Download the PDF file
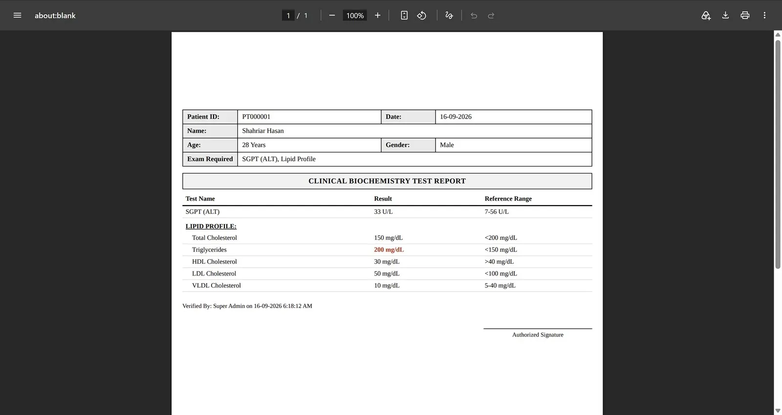This screenshot has width=782, height=415. pos(725,15)
